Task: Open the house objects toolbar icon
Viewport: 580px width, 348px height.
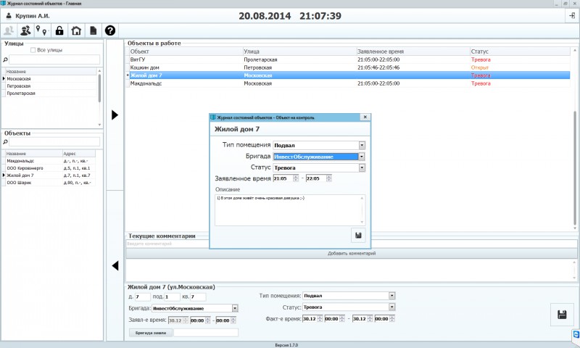Action: 76,30
